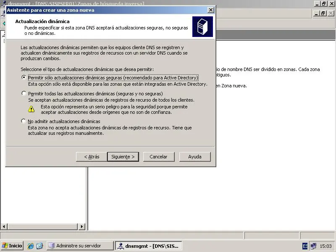Click the yellow warning icon
Viewport: 336px width, 252px height.
(x=31, y=109)
